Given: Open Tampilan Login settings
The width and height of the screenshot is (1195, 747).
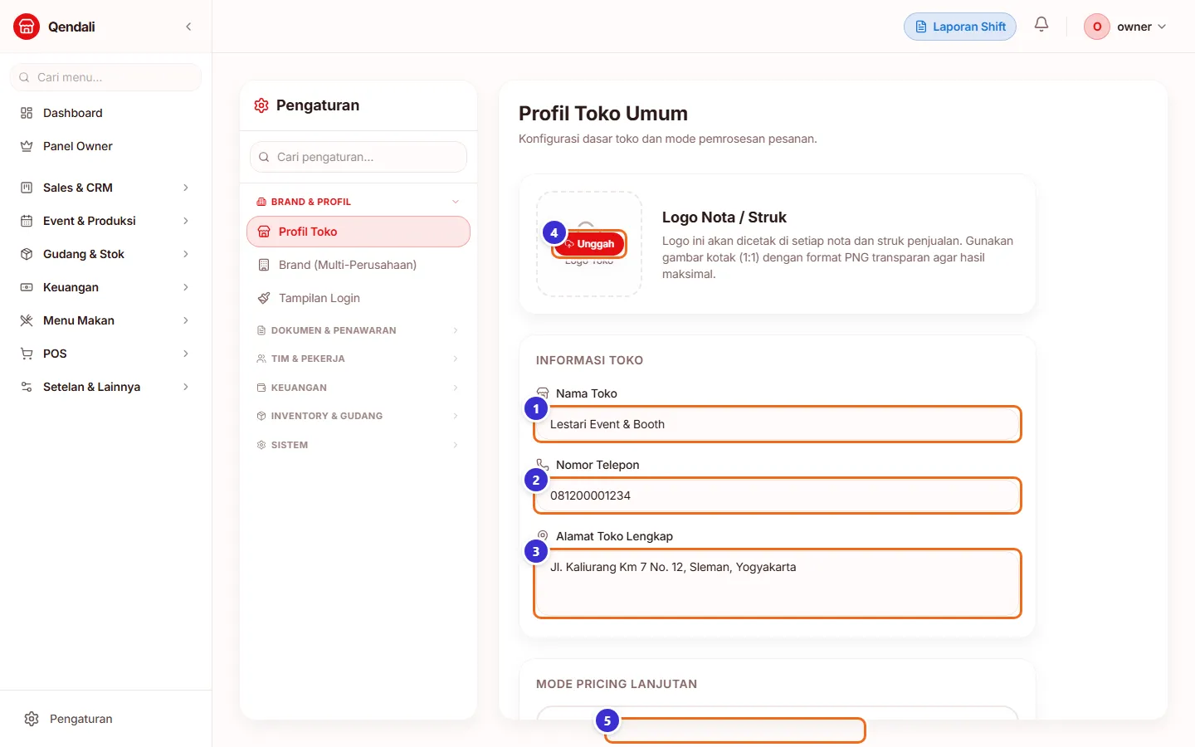Looking at the screenshot, I should click(x=358, y=298).
